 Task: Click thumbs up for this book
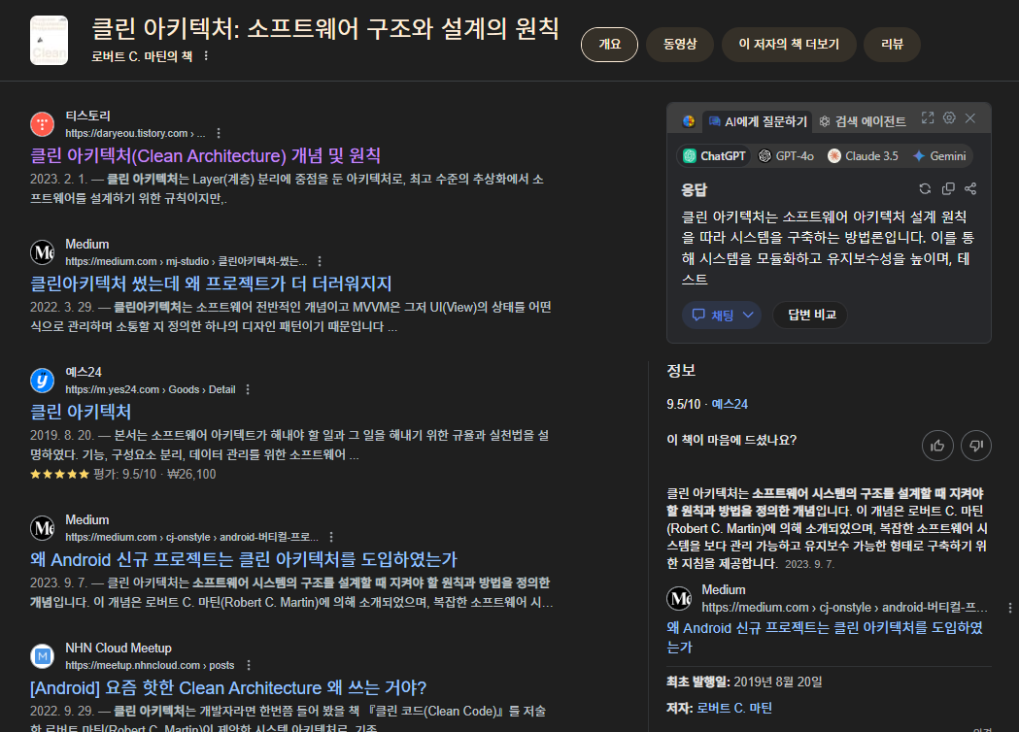click(x=937, y=446)
